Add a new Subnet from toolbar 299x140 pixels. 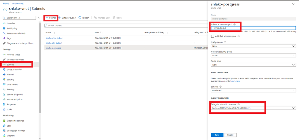51,18
